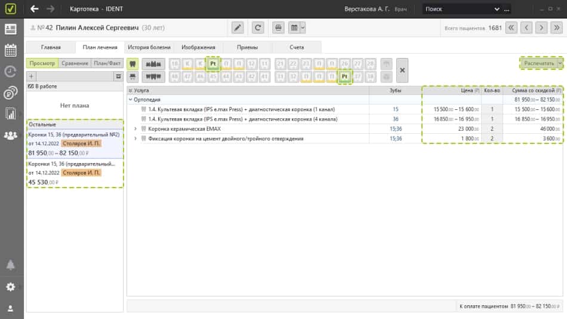The image size is (567, 319).
Task: Click the notifications bell in sidebar
Action: 10,265
